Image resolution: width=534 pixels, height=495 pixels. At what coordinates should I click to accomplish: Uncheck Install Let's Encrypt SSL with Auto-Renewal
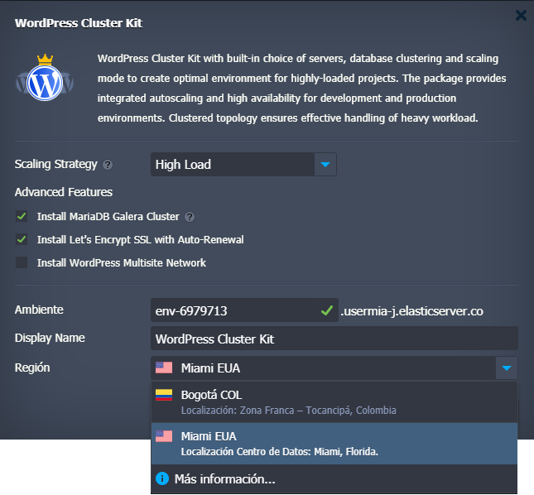click(22, 240)
